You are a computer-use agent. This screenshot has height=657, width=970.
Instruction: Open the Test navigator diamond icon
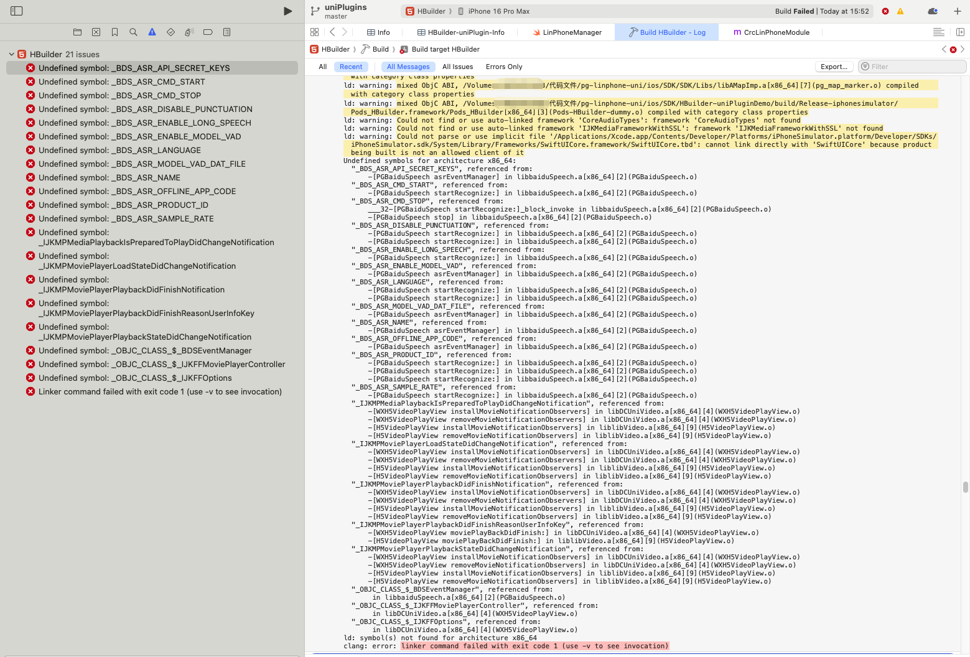point(170,32)
